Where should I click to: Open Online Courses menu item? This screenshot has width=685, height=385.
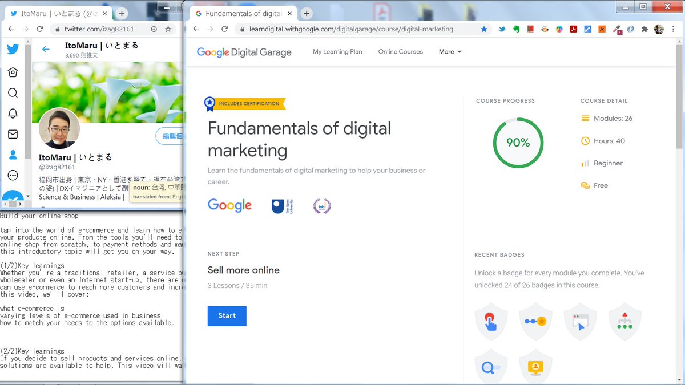[400, 52]
